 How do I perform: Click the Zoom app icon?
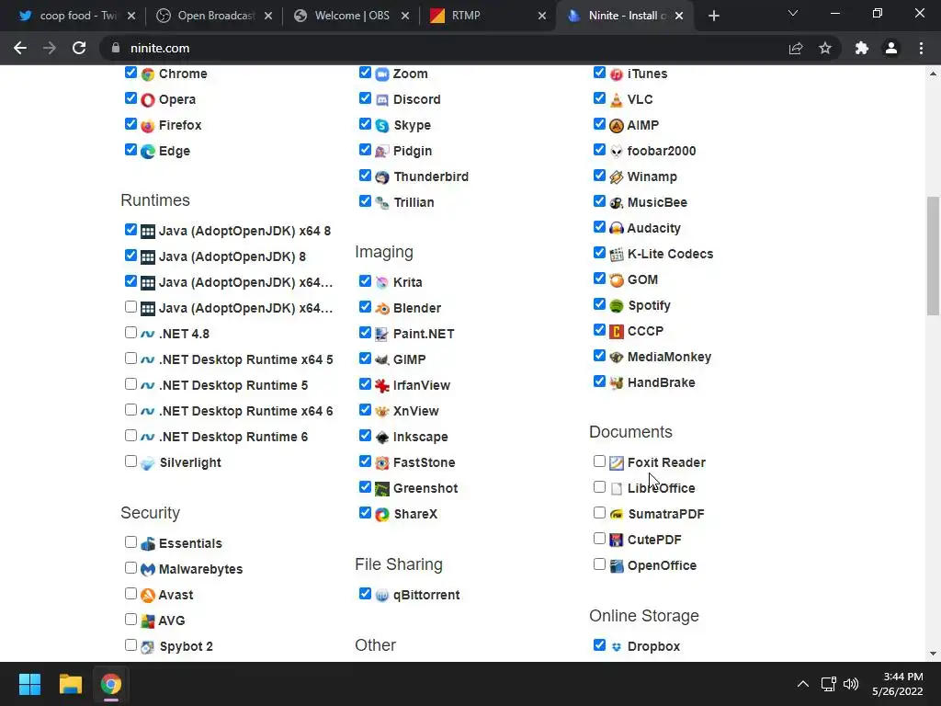point(382,74)
